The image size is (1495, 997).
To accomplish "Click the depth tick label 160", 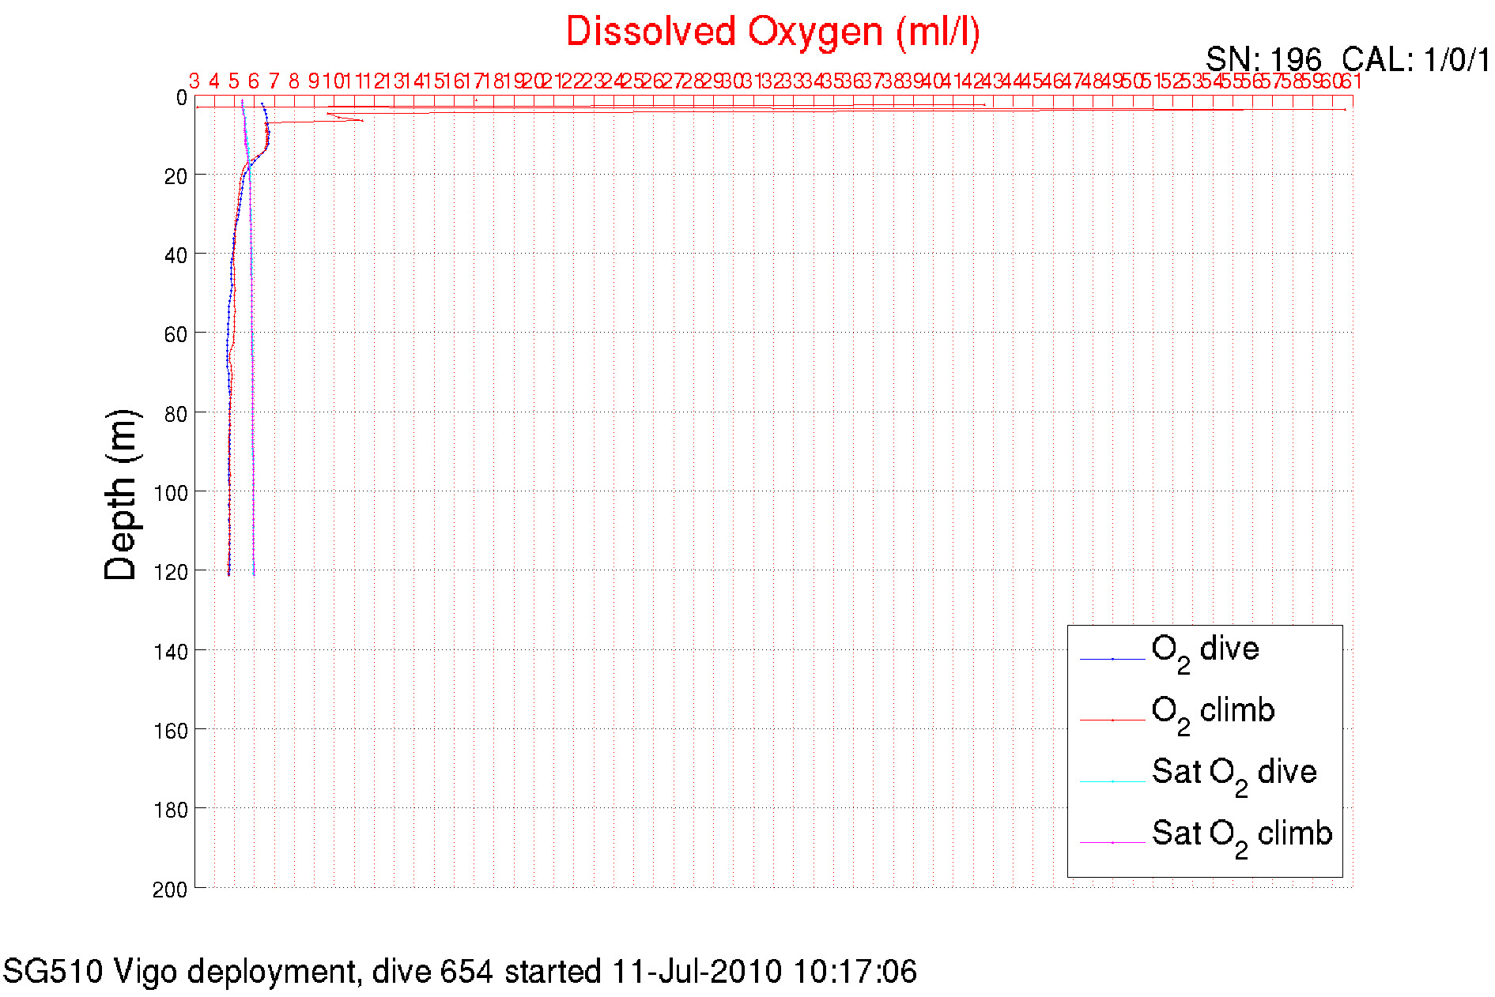I will (171, 731).
